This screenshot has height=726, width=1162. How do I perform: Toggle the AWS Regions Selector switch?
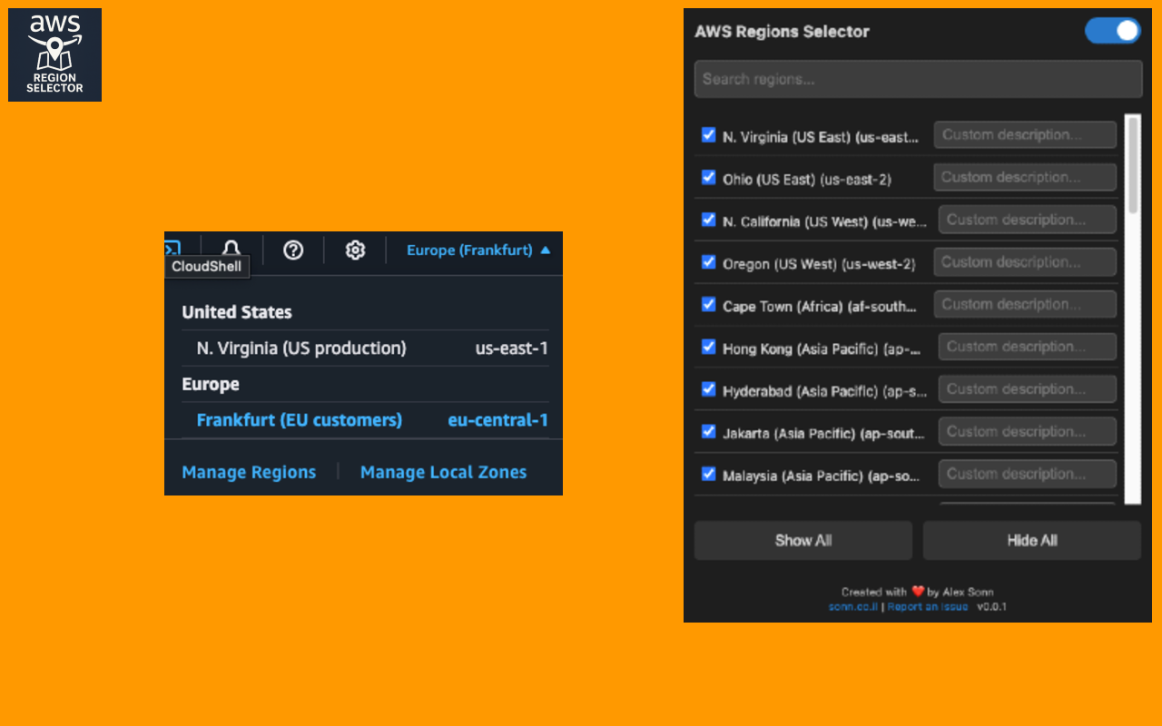point(1113,30)
